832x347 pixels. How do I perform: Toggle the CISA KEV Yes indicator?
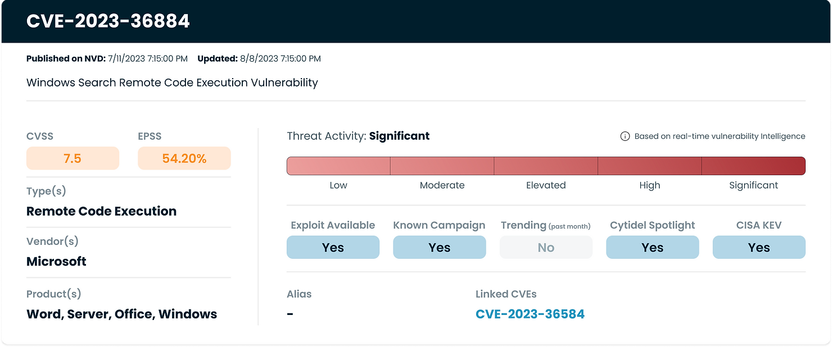(x=759, y=247)
